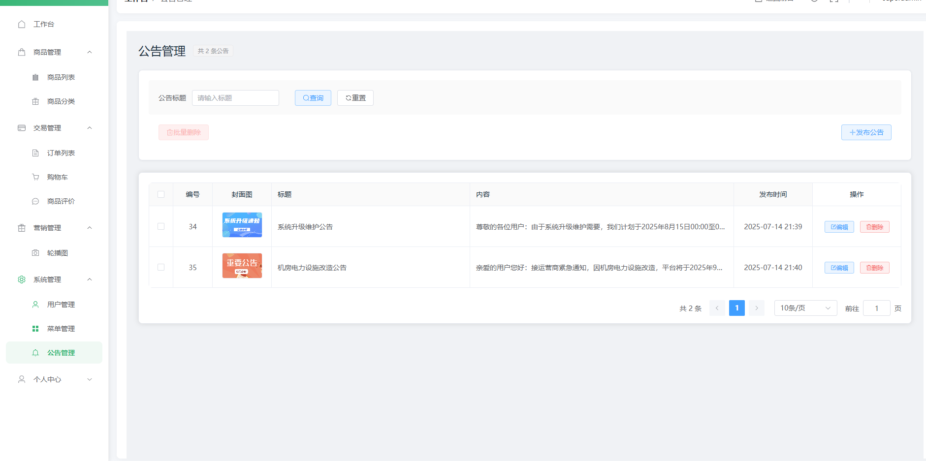
Task: Click the 商品分类 category icon
Action: (x=35, y=101)
